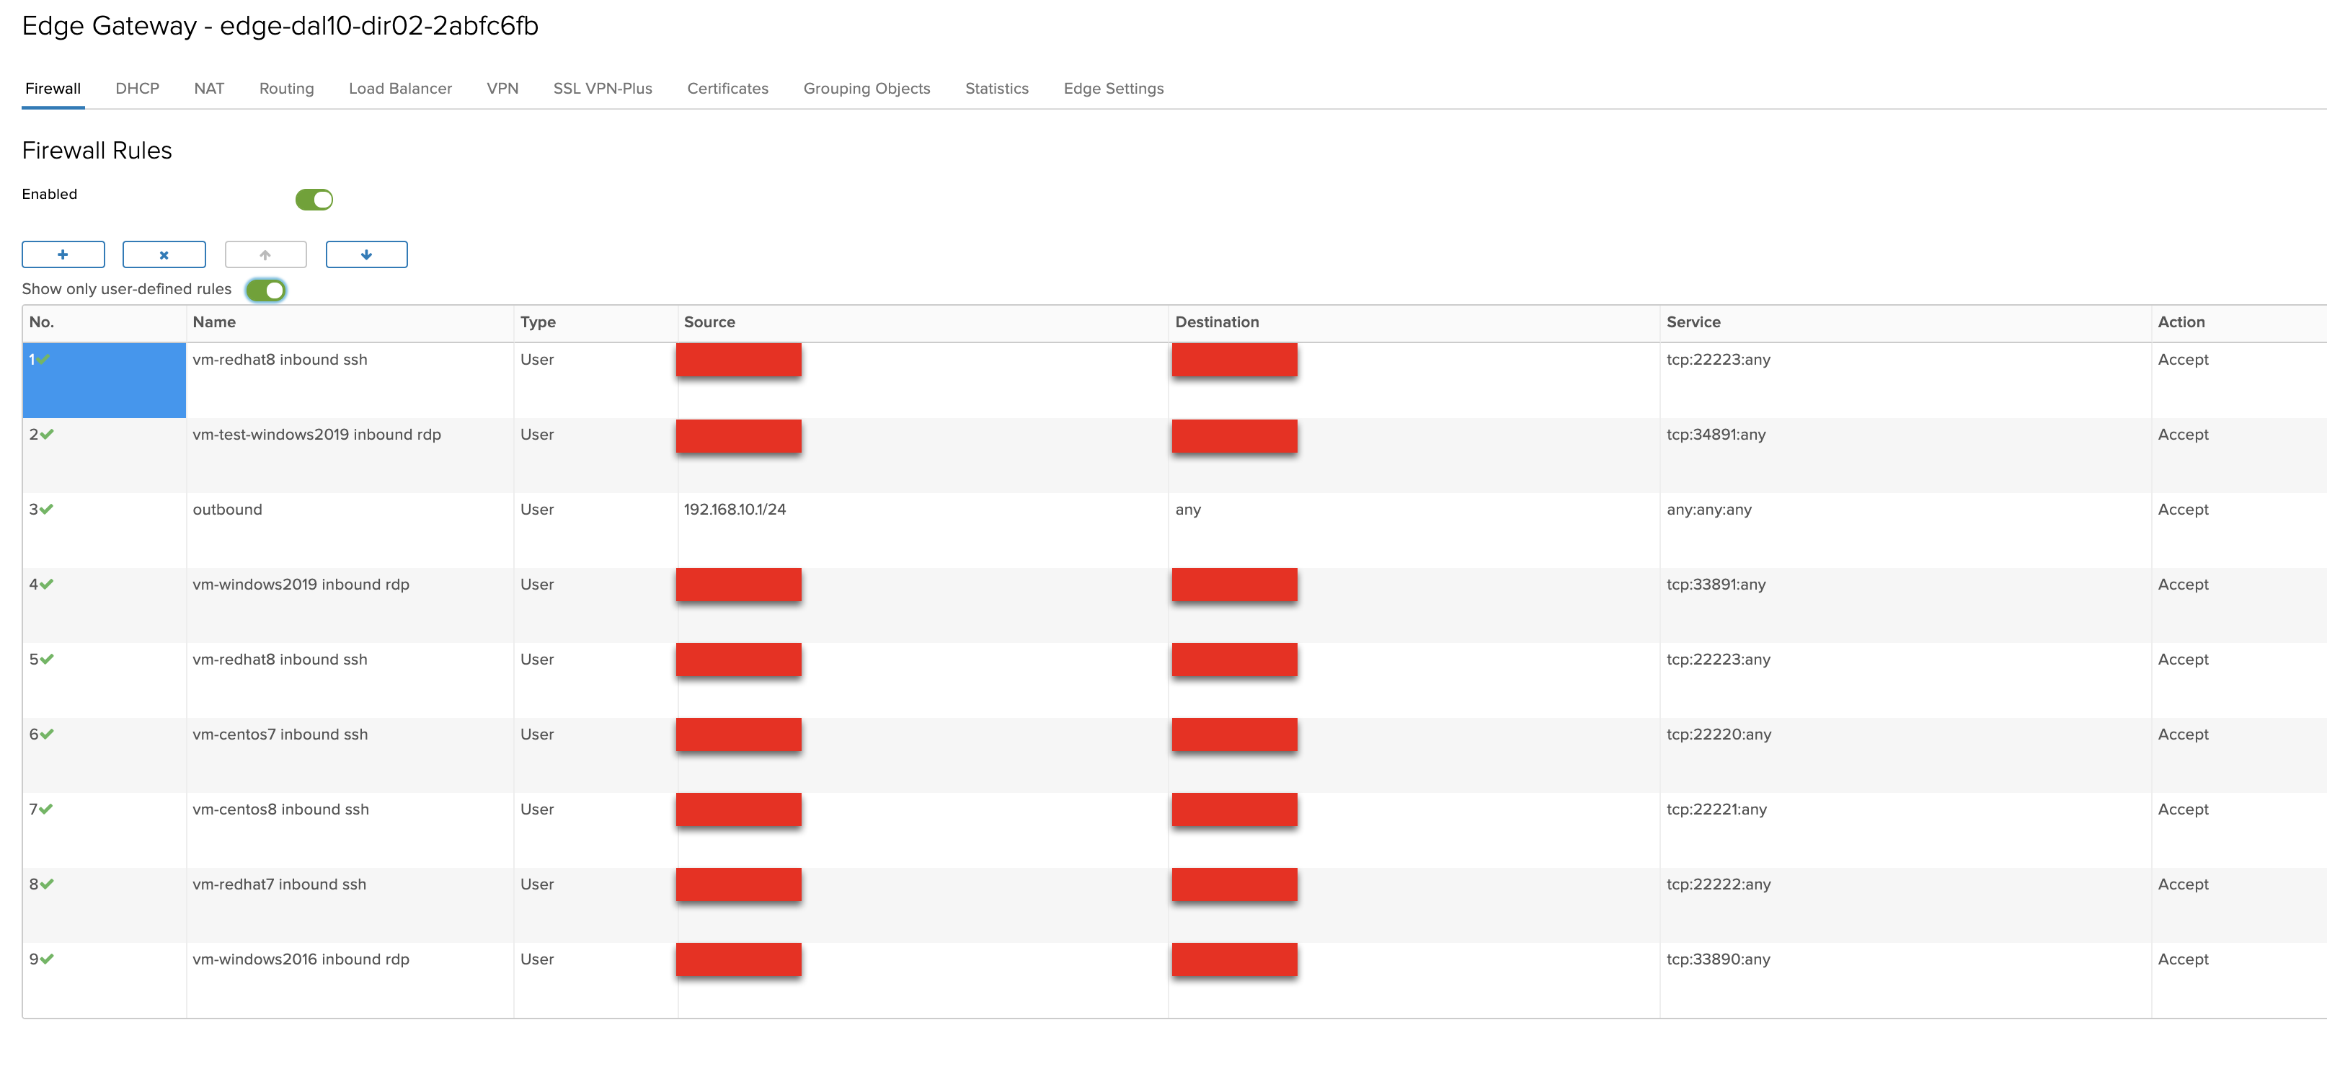This screenshot has width=2327, height=1087.
Task: Click the green checkmark on rule 7
Action: (47, 809)
